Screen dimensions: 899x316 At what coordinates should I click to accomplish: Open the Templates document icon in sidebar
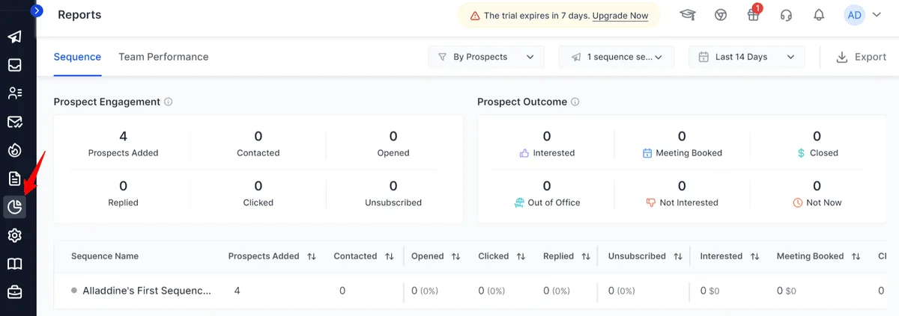coord(15,179)
